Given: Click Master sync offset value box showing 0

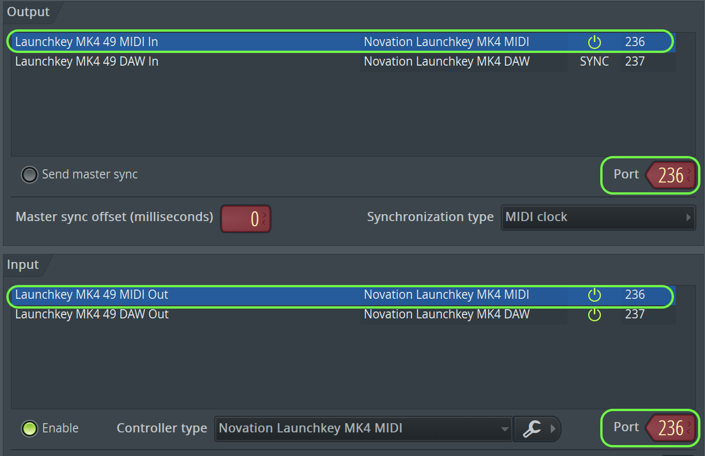Looking at the screenshot, I should coord(246,219).
